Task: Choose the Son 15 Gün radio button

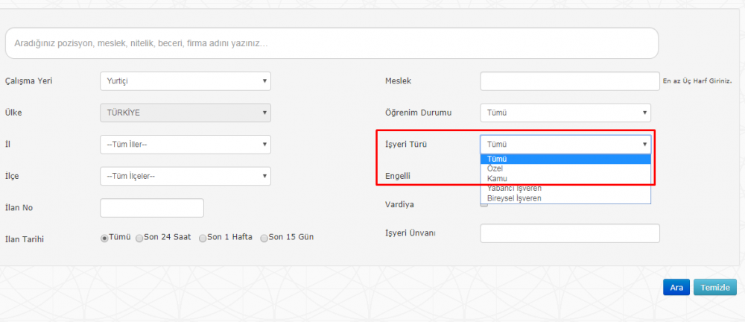Action: pyautogui.click(x=264, y=238)
